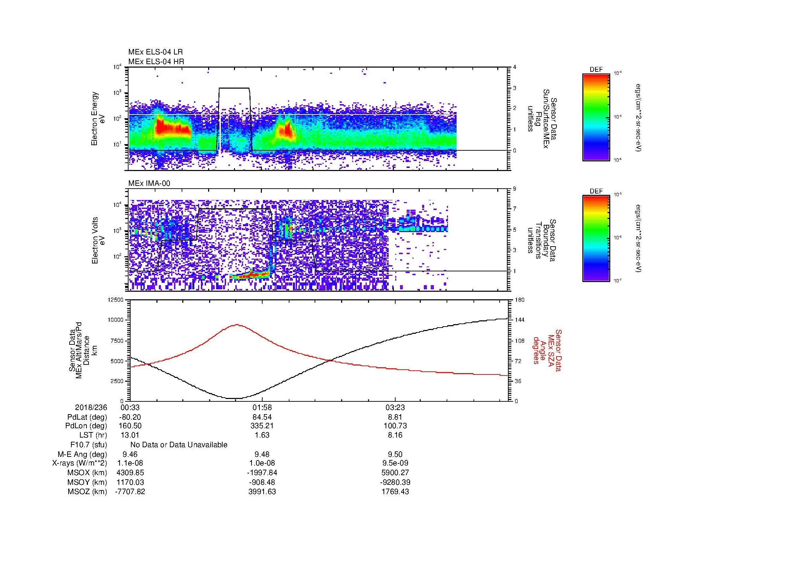Click the PdLat value '-80.20'
The width and height of the screenshot is (806, 570).
tap(130, 417)
